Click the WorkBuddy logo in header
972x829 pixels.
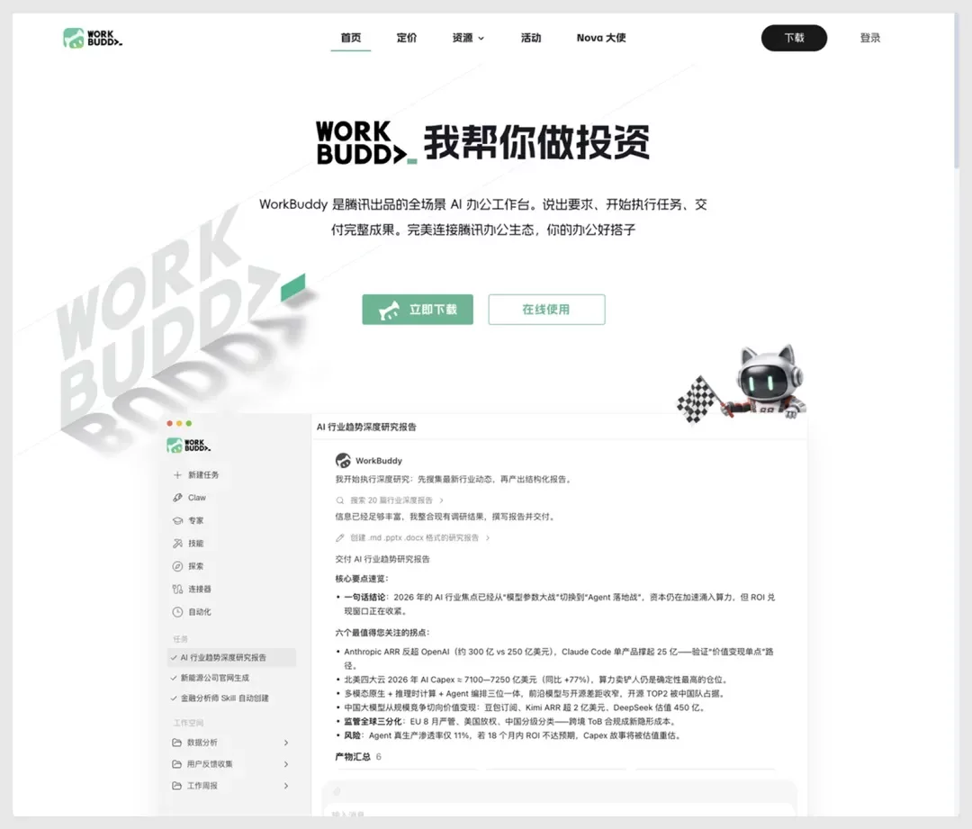click(93, 38)
